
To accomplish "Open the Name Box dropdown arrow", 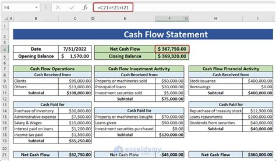I will pyautogui.click(x=36, y=8).
